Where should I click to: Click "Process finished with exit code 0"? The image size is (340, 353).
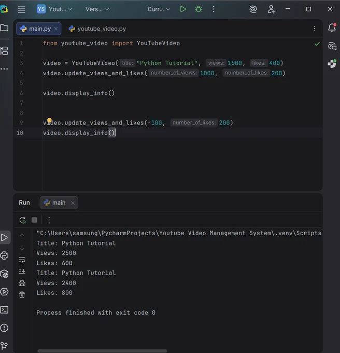pos(96,313)
